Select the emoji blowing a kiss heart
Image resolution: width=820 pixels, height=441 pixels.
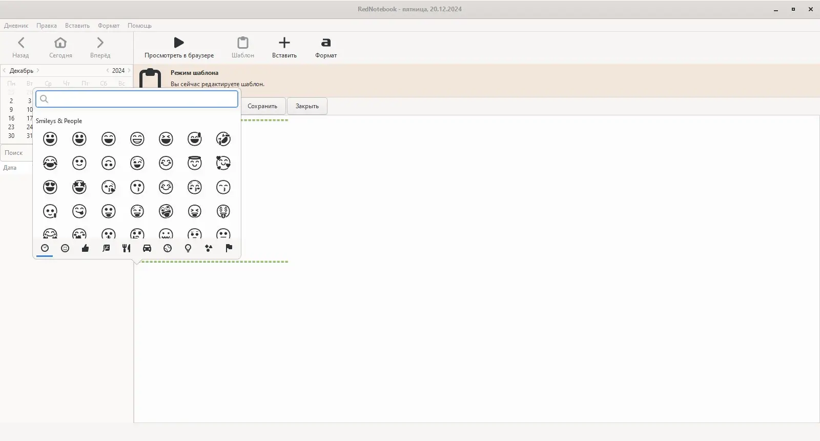pos(108,187)
